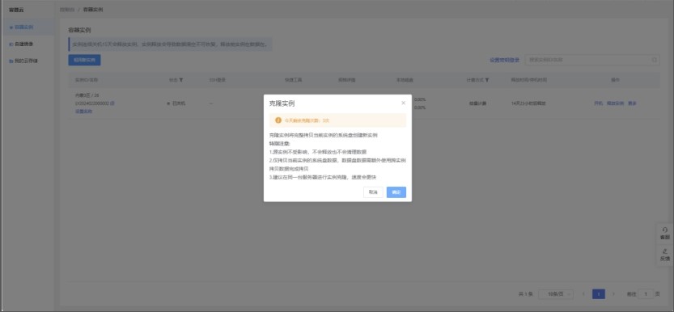Expand the 更多 actions menu for the instance

point(632,103)
